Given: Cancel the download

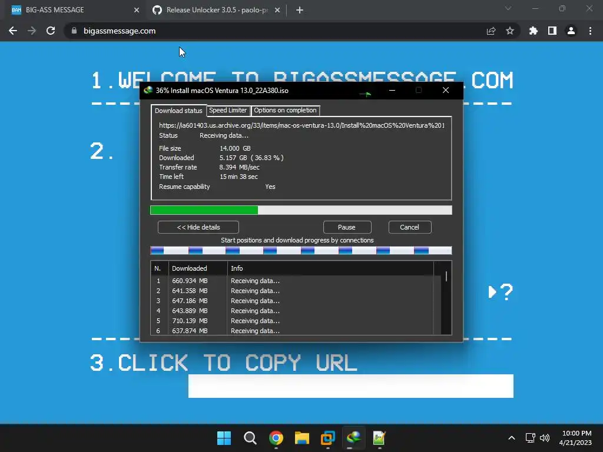Looking at the screenshot, I should pos(410,227).
